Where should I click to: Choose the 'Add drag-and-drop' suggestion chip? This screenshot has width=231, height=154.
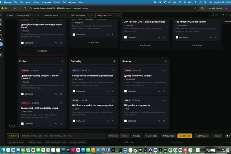tap(17, 142)
